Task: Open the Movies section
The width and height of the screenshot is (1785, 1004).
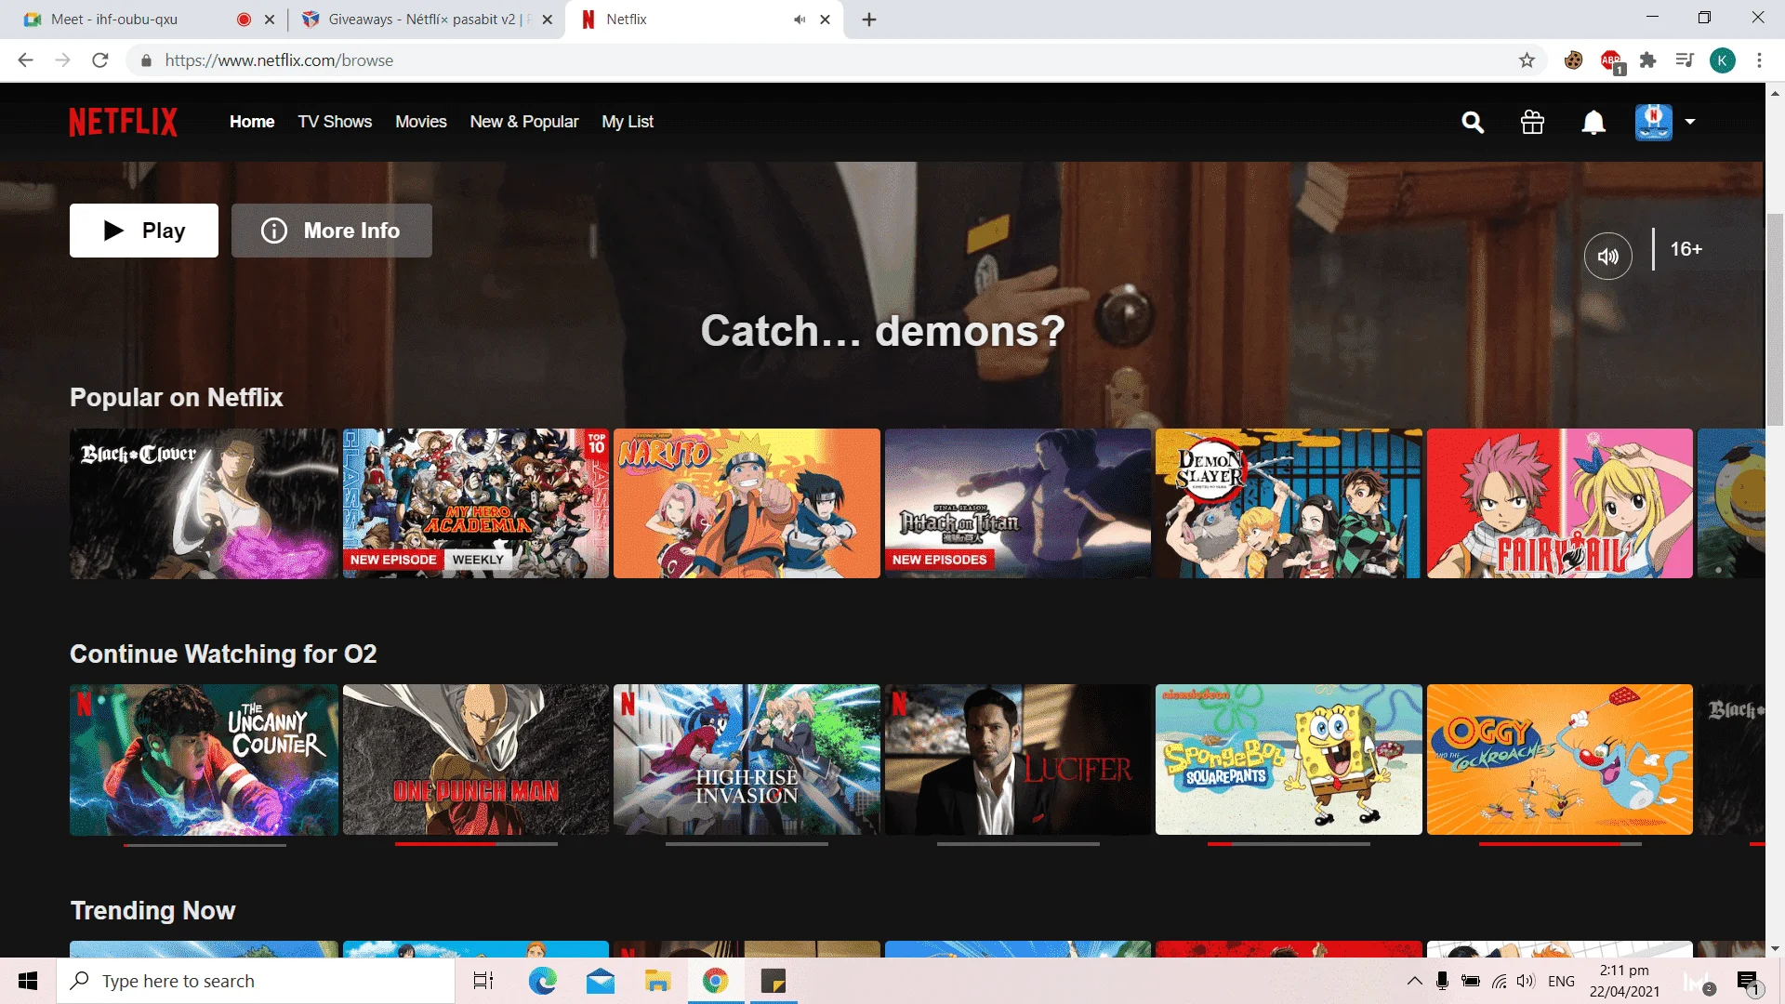Action: [x=421, y=122]
